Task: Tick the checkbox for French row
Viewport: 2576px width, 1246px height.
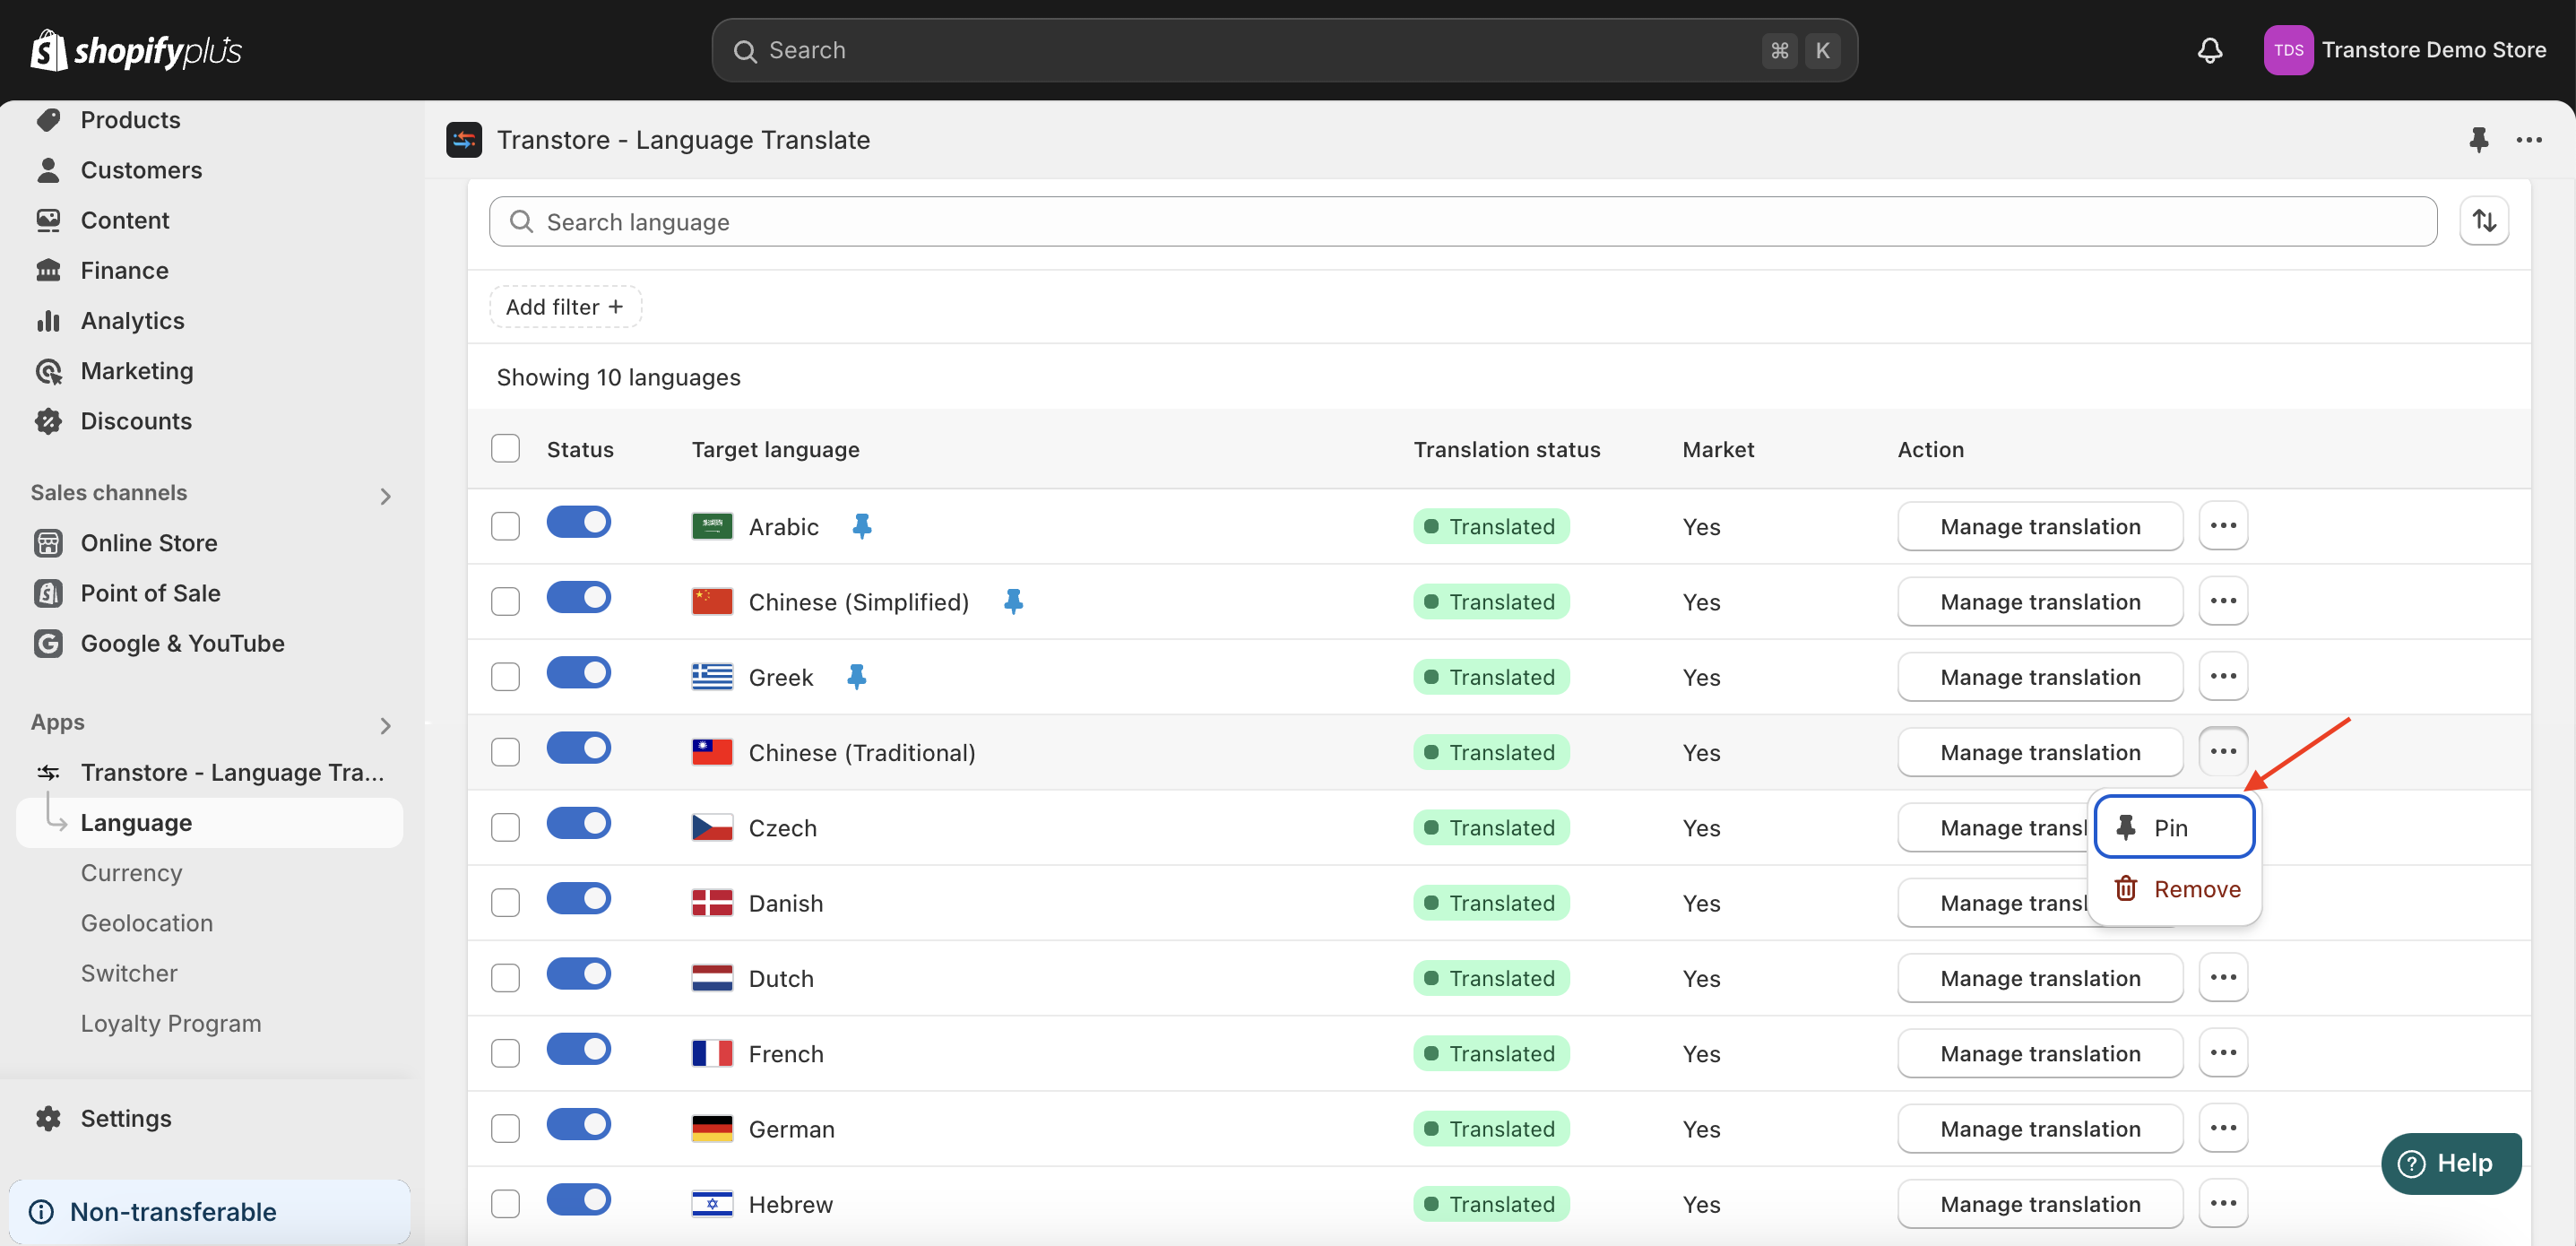Action: [505, 1053]
